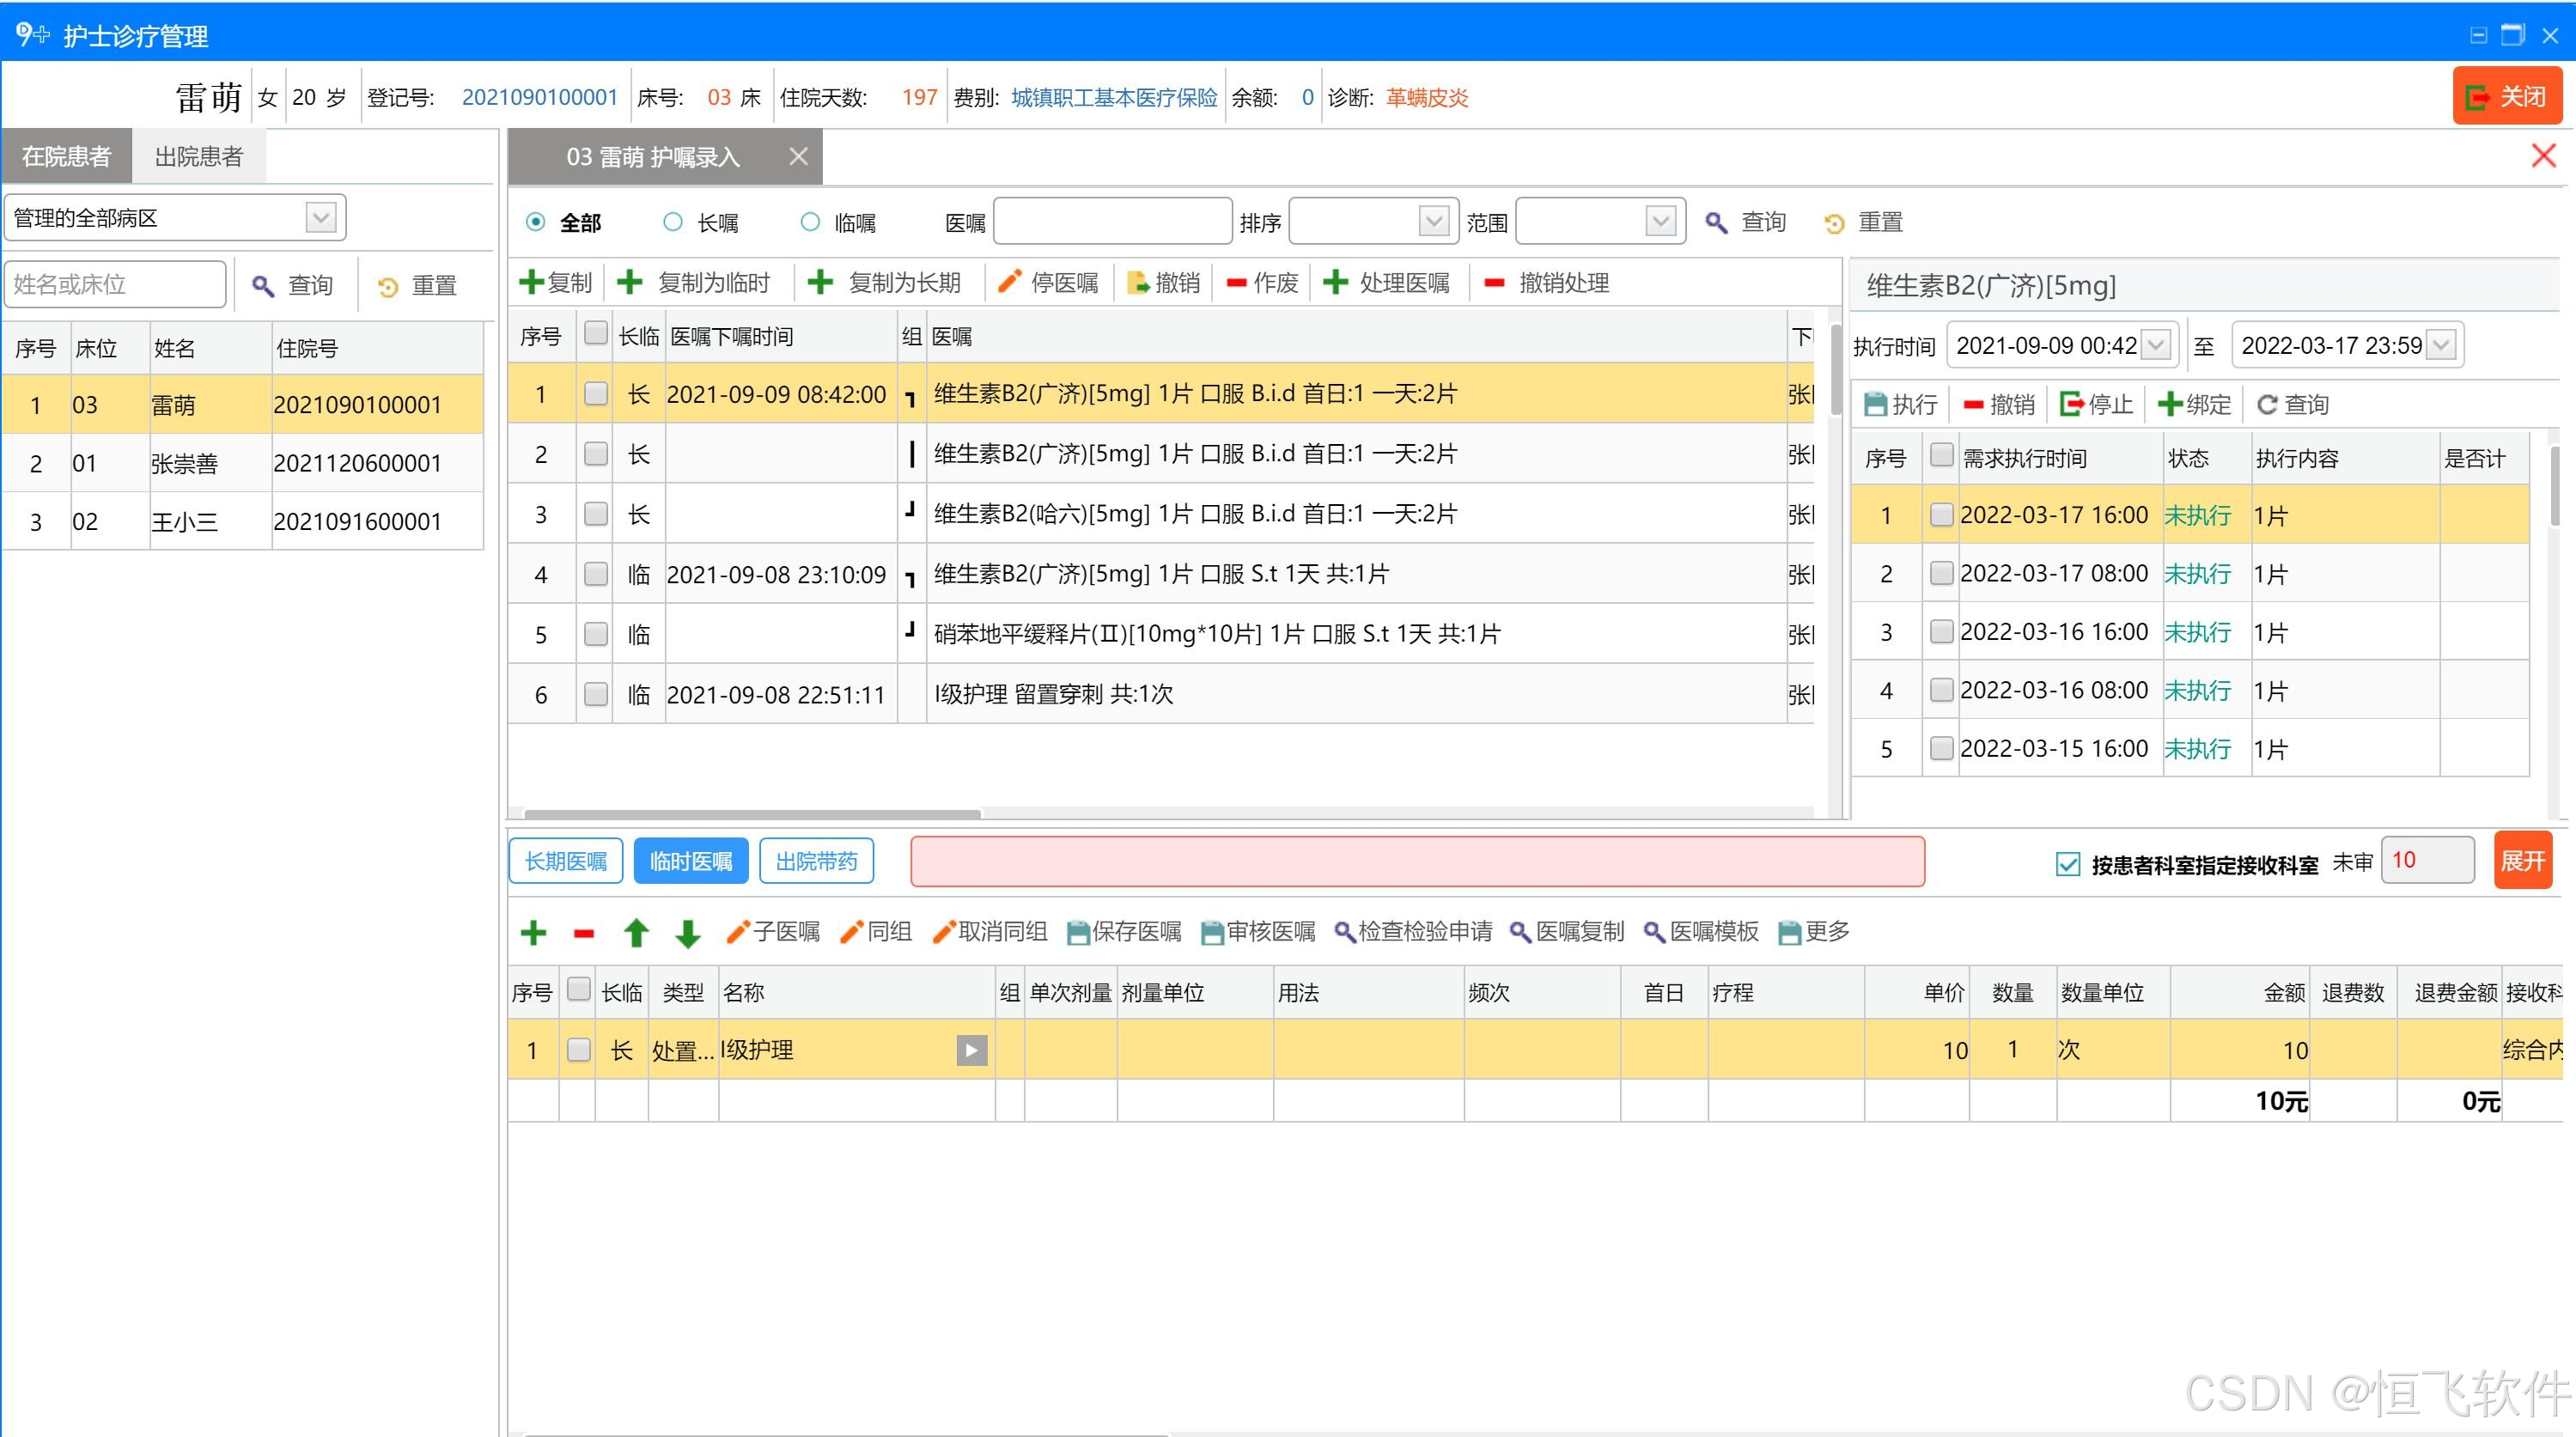Image resolution: width=2576 pixels, height=1437 pixels.
Task: Click the 停医嘱 pencil icon
Action: 1010,282
